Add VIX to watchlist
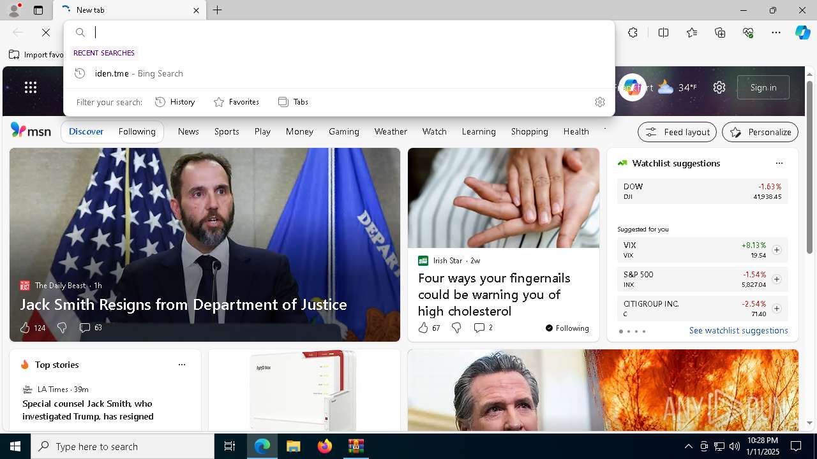The width and height of the screenshot is (817, 459). tap(776, 250)
